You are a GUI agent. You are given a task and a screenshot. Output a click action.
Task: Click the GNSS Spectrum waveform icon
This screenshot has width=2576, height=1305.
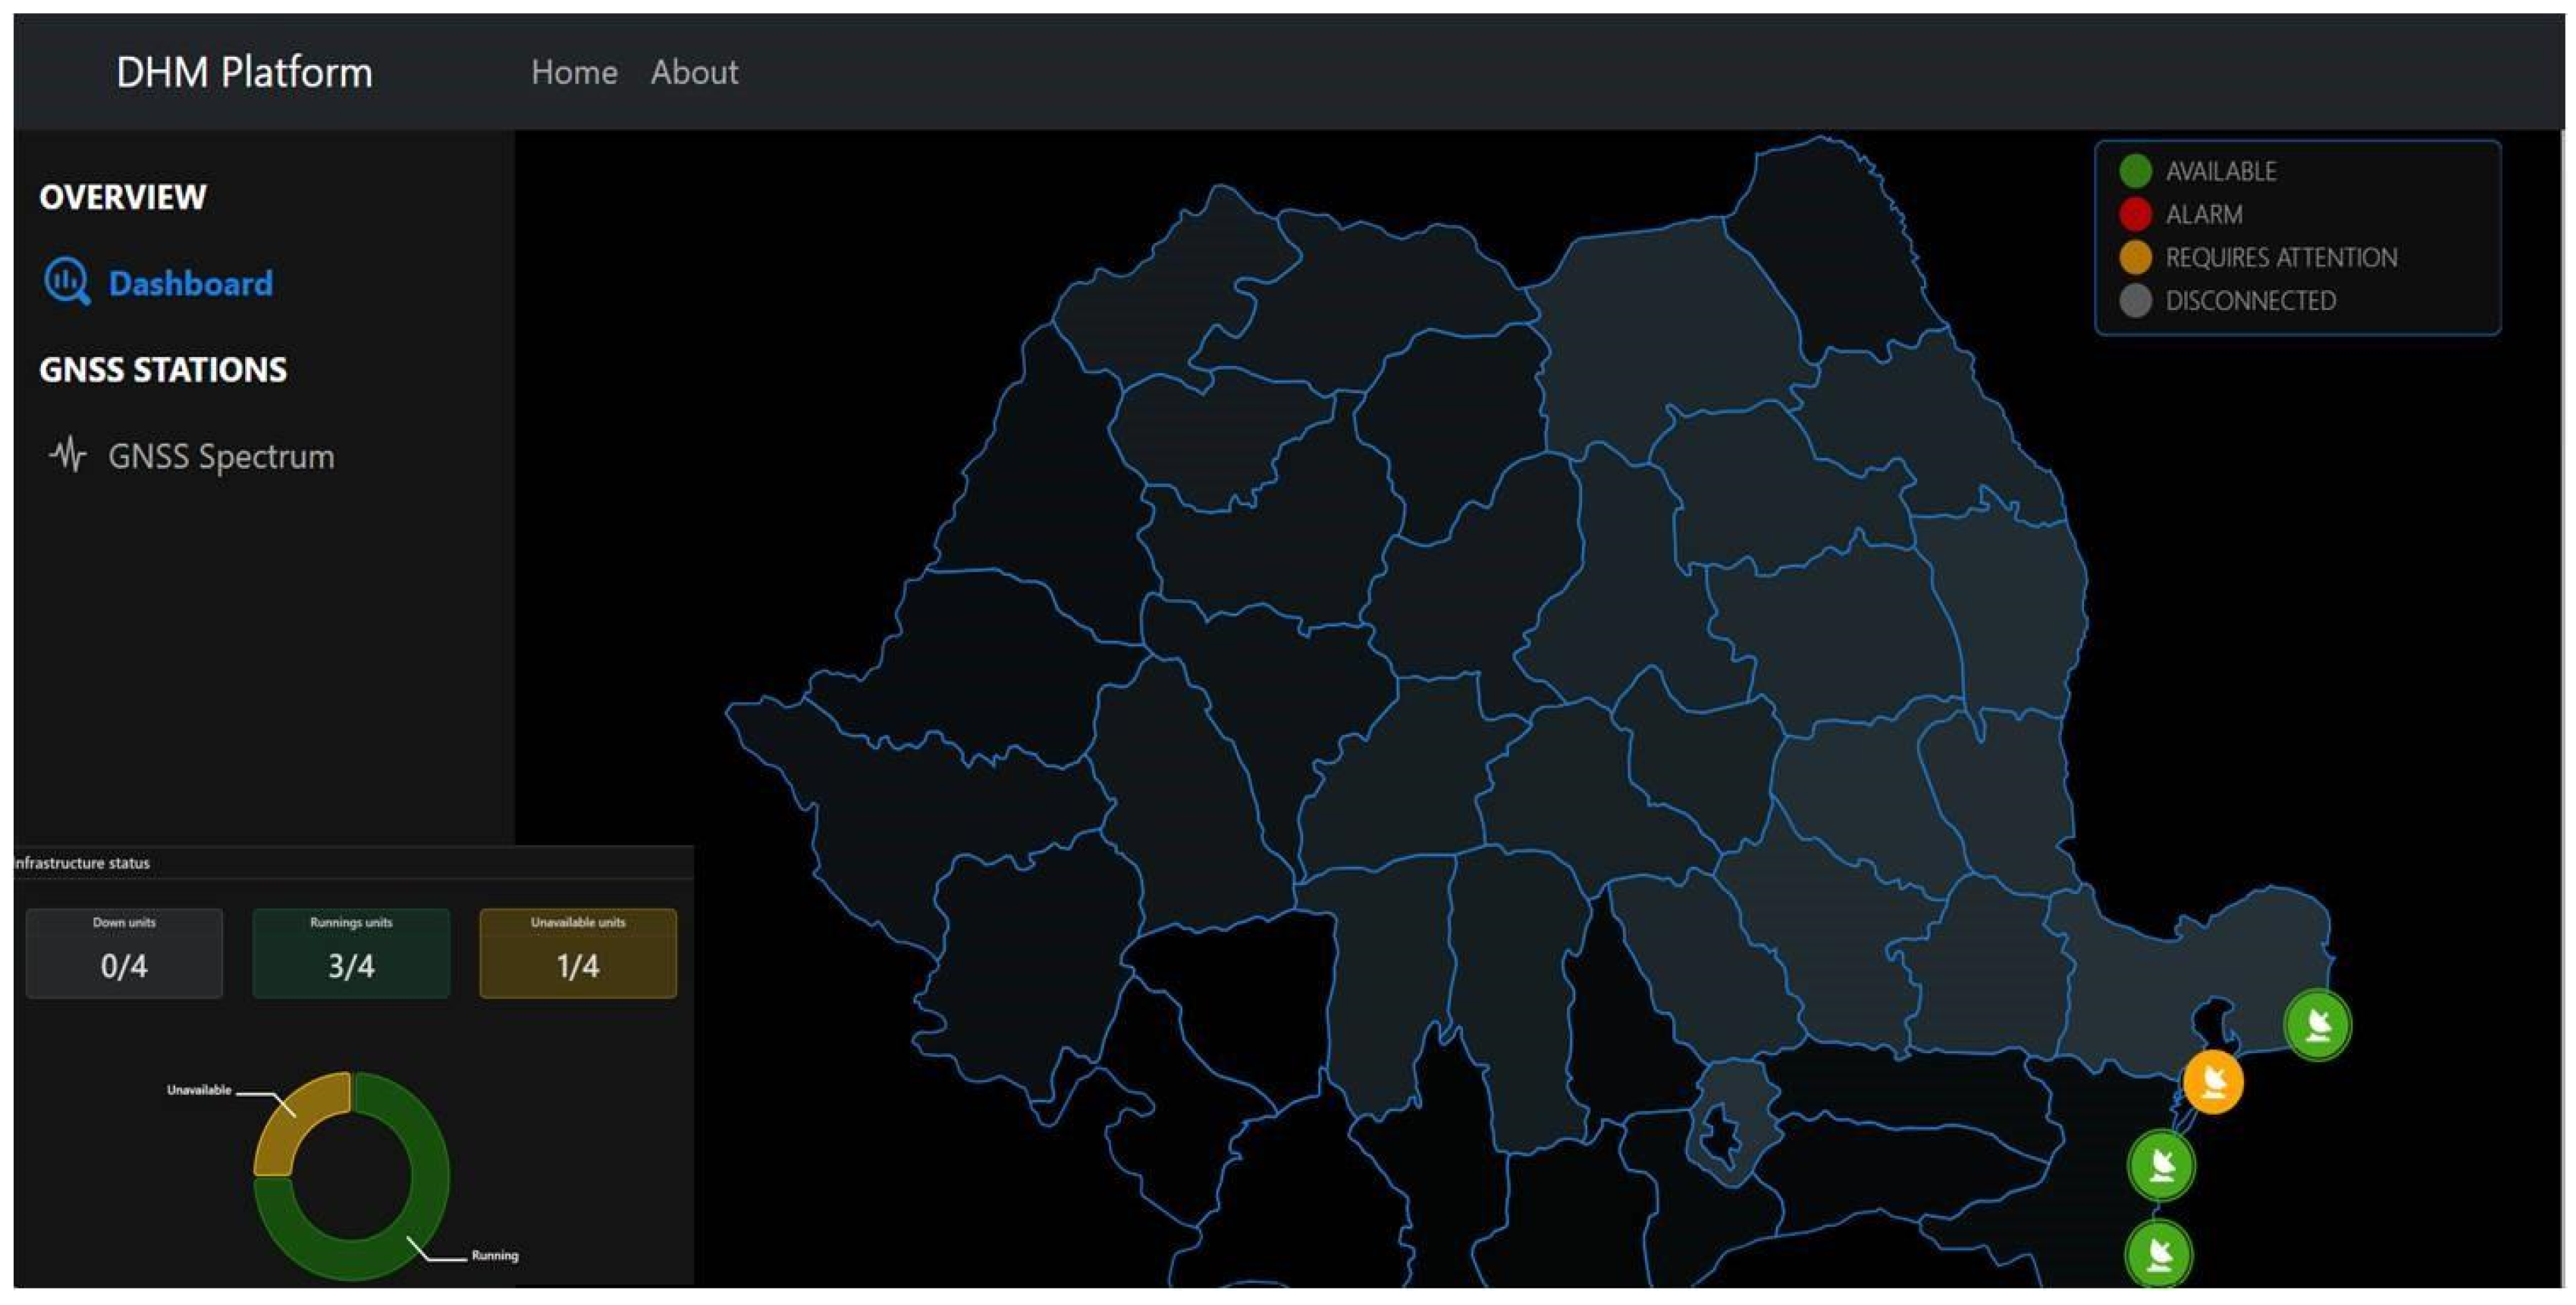click(67, 455)
